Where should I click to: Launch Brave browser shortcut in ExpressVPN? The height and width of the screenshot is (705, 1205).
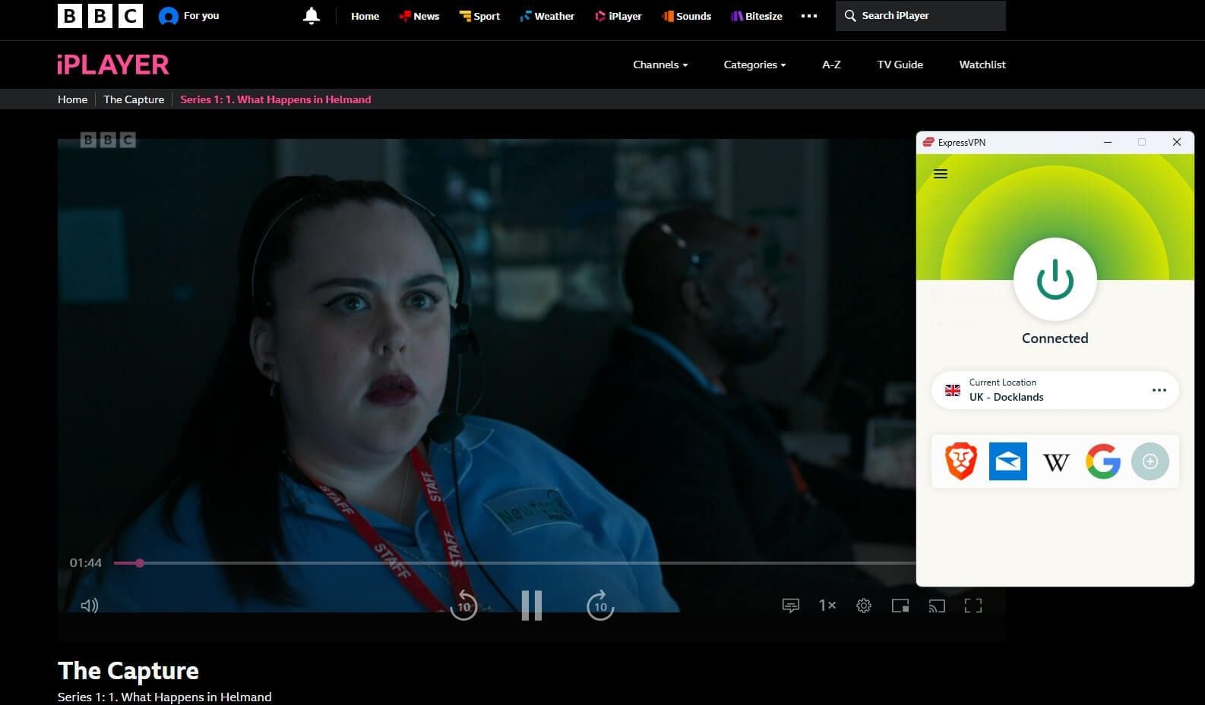click(x=961, y=461)
